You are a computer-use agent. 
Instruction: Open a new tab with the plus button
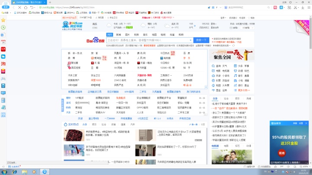coord(50,3)
